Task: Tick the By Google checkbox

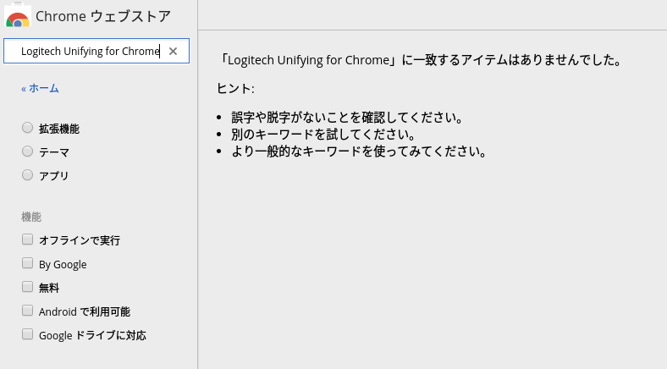Action: 28,263
